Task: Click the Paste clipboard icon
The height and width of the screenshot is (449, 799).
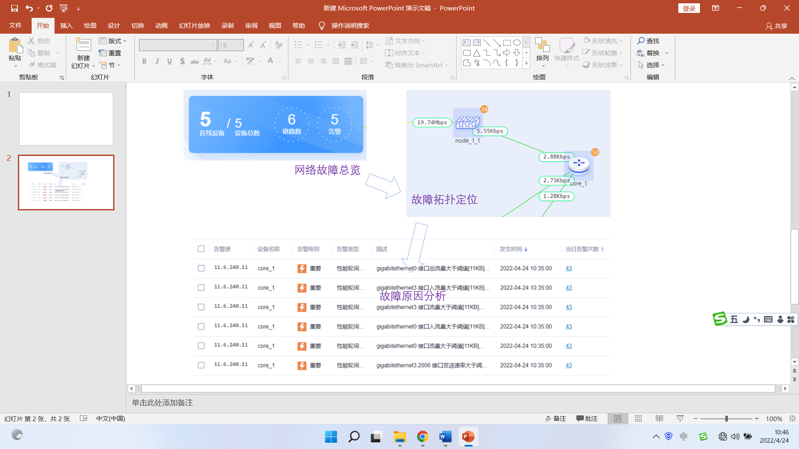Action: (x=15, y=46)
